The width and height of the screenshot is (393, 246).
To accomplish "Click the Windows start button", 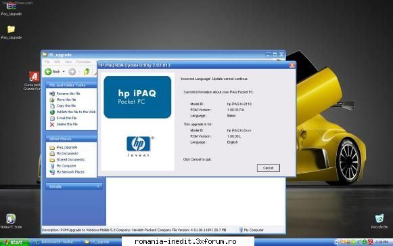I will click(14, 242).
